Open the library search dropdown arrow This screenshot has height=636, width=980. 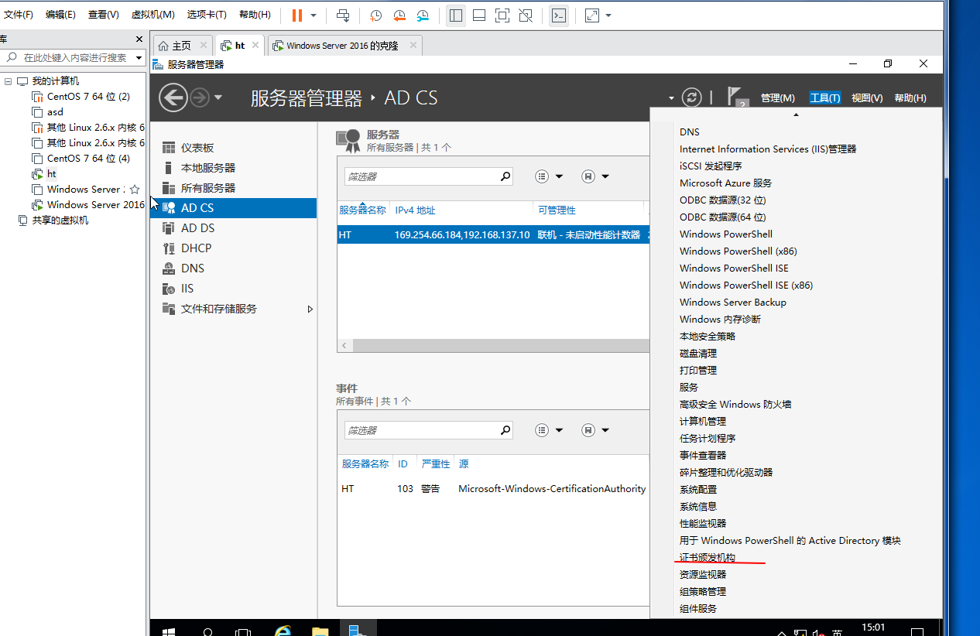coord(139,57)
